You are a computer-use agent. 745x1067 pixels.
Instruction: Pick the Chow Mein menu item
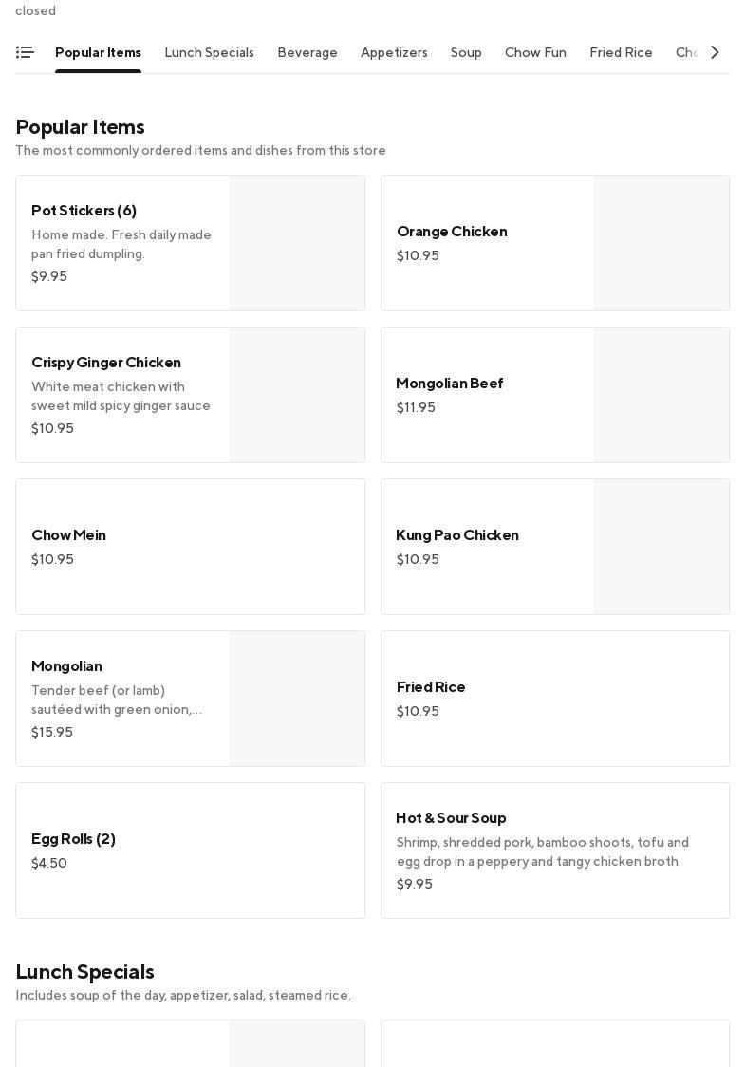[x=190, y=547]
